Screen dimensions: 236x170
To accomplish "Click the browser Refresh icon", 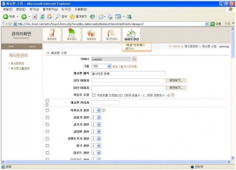I will 42,17.
